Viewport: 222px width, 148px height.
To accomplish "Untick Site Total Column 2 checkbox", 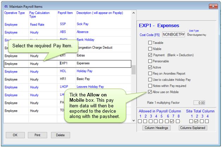I will [196, 121].
